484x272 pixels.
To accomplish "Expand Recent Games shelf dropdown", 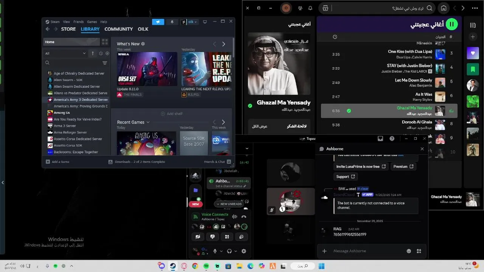I will (x=148, y=122).
